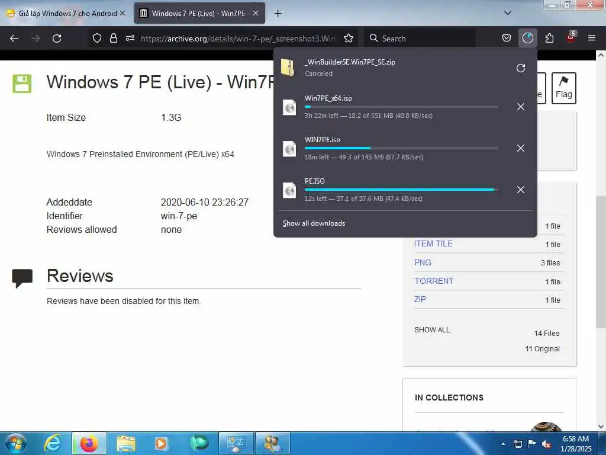The width and height of the screenshot is (606, 455).
Task: Click the WinBuilderSE zip file icon
Action: point(288,68)
